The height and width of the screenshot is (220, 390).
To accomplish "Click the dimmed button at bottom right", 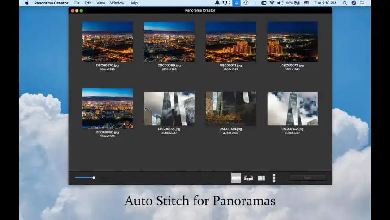I will click(308, 178).
